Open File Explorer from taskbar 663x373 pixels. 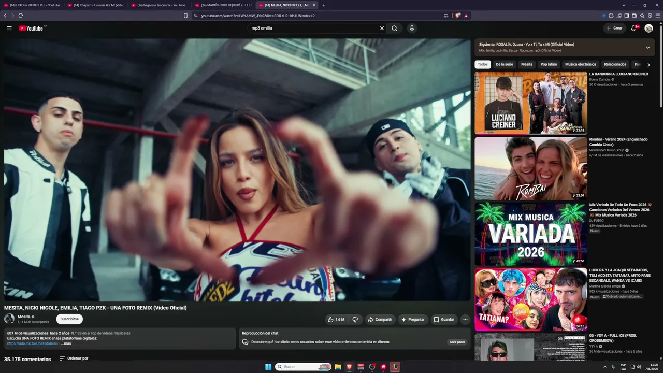point(338,367)
